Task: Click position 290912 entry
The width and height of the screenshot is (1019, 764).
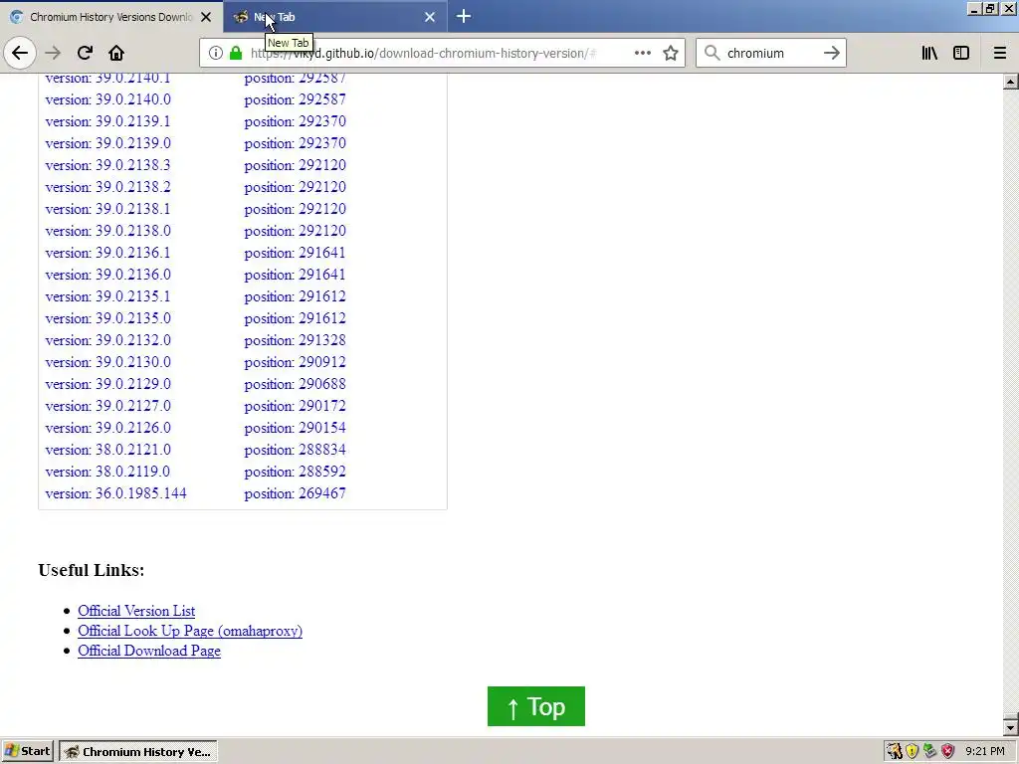Action: coord(295,362)
